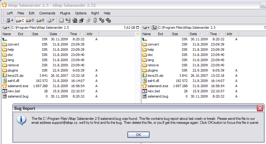This screenshot has height=144, width=266.
Task: Open the Commands menu
Action: [47, 13]
